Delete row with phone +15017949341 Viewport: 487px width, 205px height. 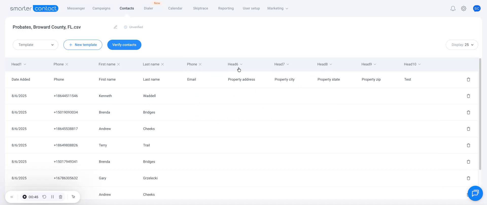[x=468, y=162]
